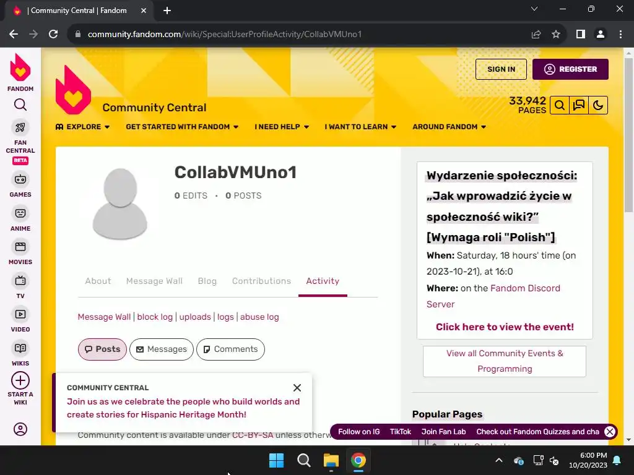This screenshot has width=634, height=475.
Task: Switch to the About tab
Action: click(98, 281)
